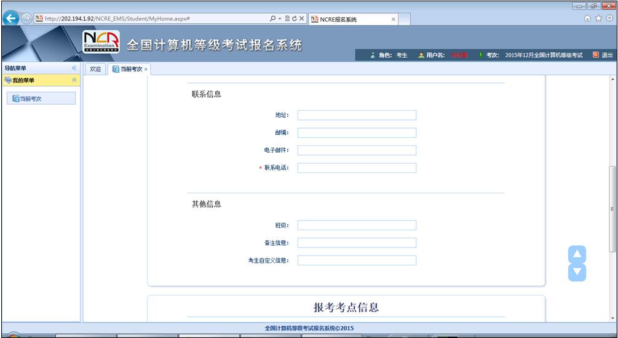Stop loading with the X icon in address bar

301,18
